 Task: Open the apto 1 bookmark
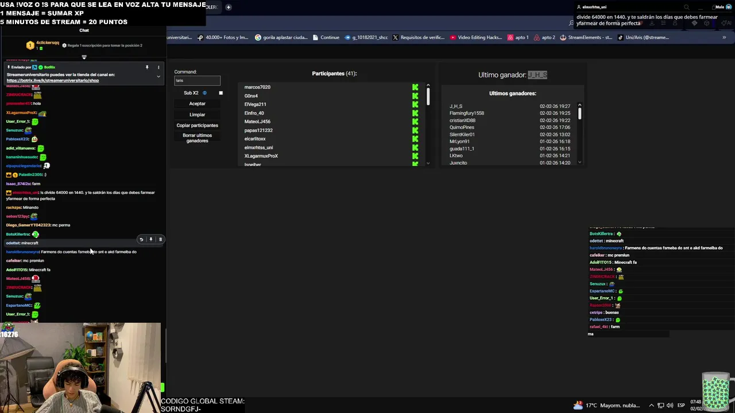(518, 37)
